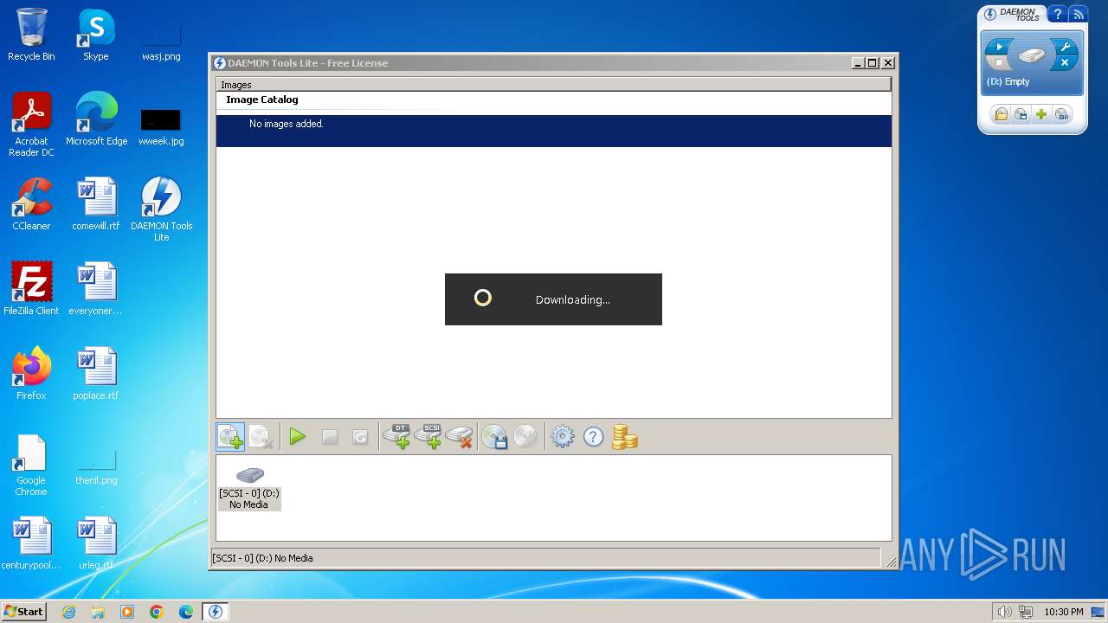Open the CCleaner desktop shortcut
Image resolution: width=1108 pixels, height=623 pixels.
click(31, 204)
